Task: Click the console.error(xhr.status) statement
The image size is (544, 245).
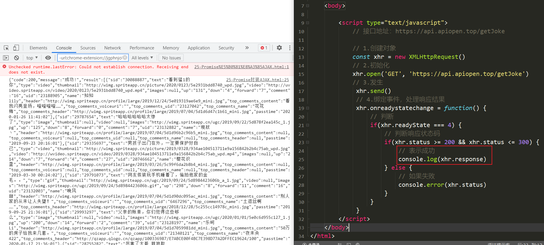Action: tap(442, 185)
